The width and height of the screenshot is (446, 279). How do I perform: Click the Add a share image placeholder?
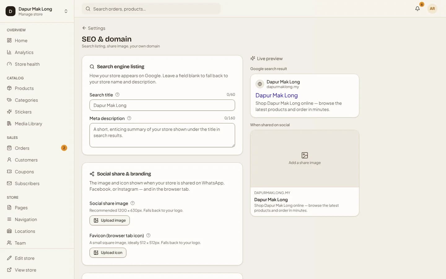tap(305, 159)
